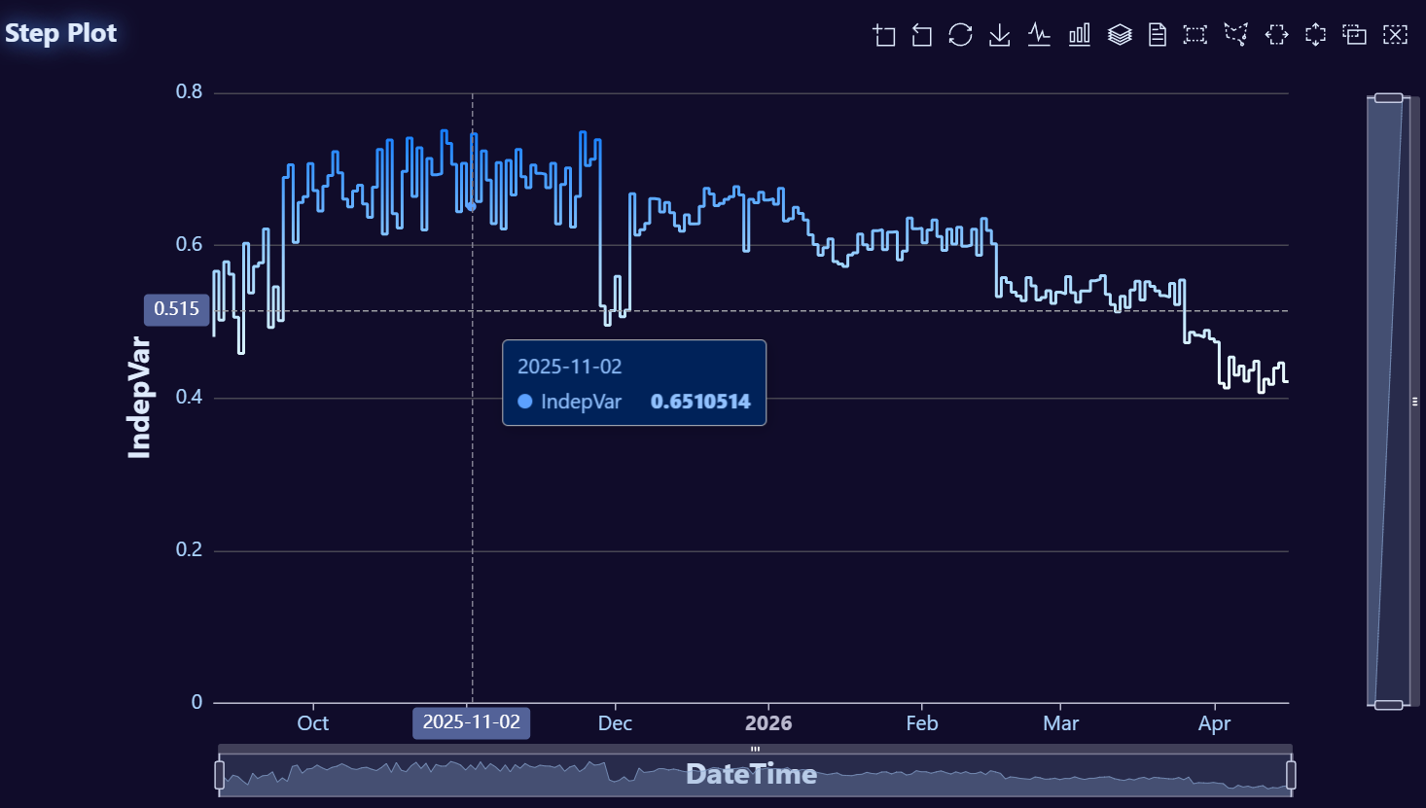Screen dimensions: 1426x808
Task: Click the Step Plot chart title
Action: 60,33
